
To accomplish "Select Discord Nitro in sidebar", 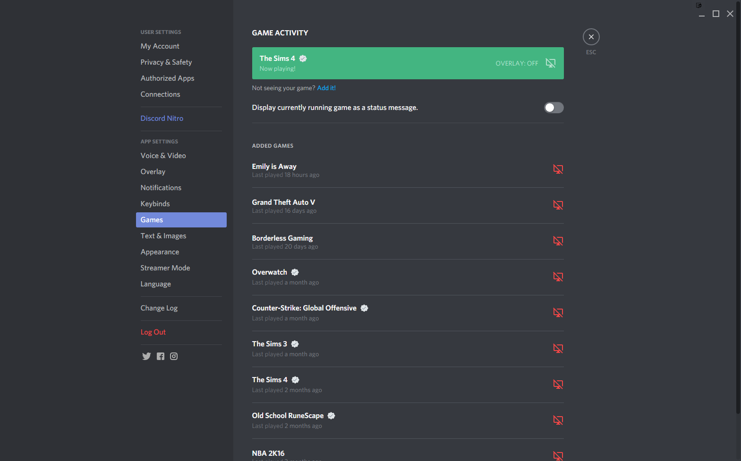I will coord(162,118).
